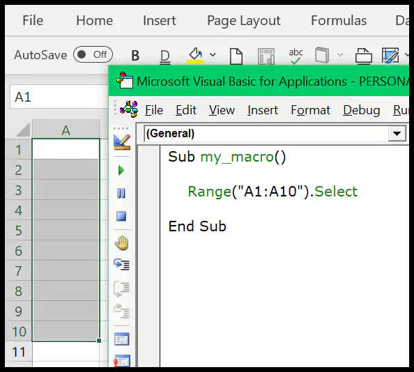Viewport: 414px width, 372px height.
Task: Open the VBA Insert menu
Action: pyautogui.click(x=263, y=110)
